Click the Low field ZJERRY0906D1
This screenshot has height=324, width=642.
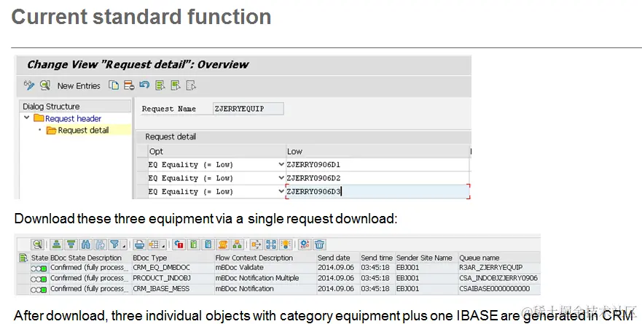[377, 164]
